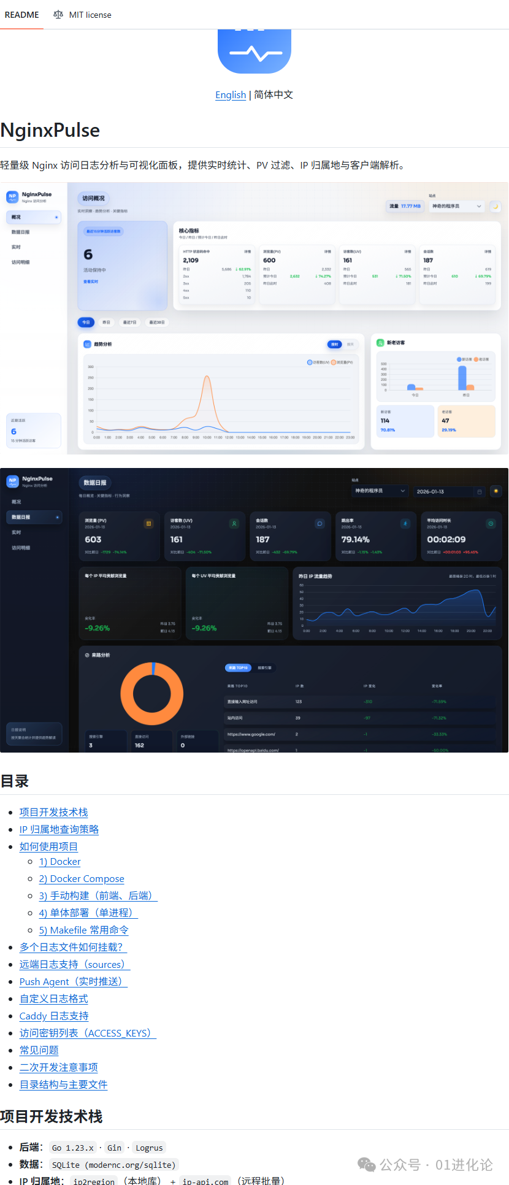Toggle 浏览量(PV) legend in trend chart
The height and width of the screenshot is (1185, 509).
[x=342, y=362]
